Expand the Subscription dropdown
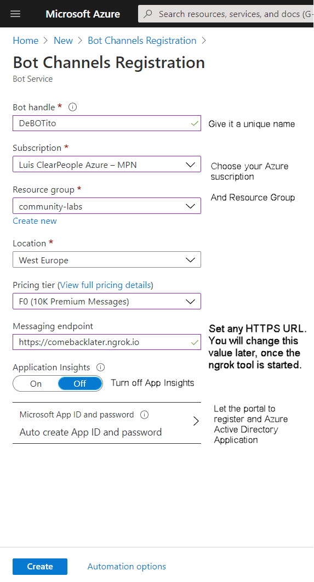The width and height of the screenshot is (314, 582). (107, 165)
